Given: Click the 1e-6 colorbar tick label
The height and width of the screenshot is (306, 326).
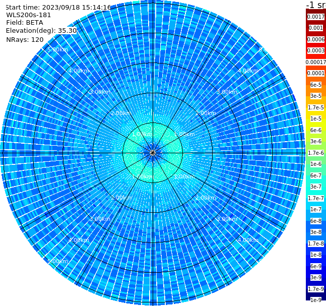Looking at the screenshot, I should [316, 164].
